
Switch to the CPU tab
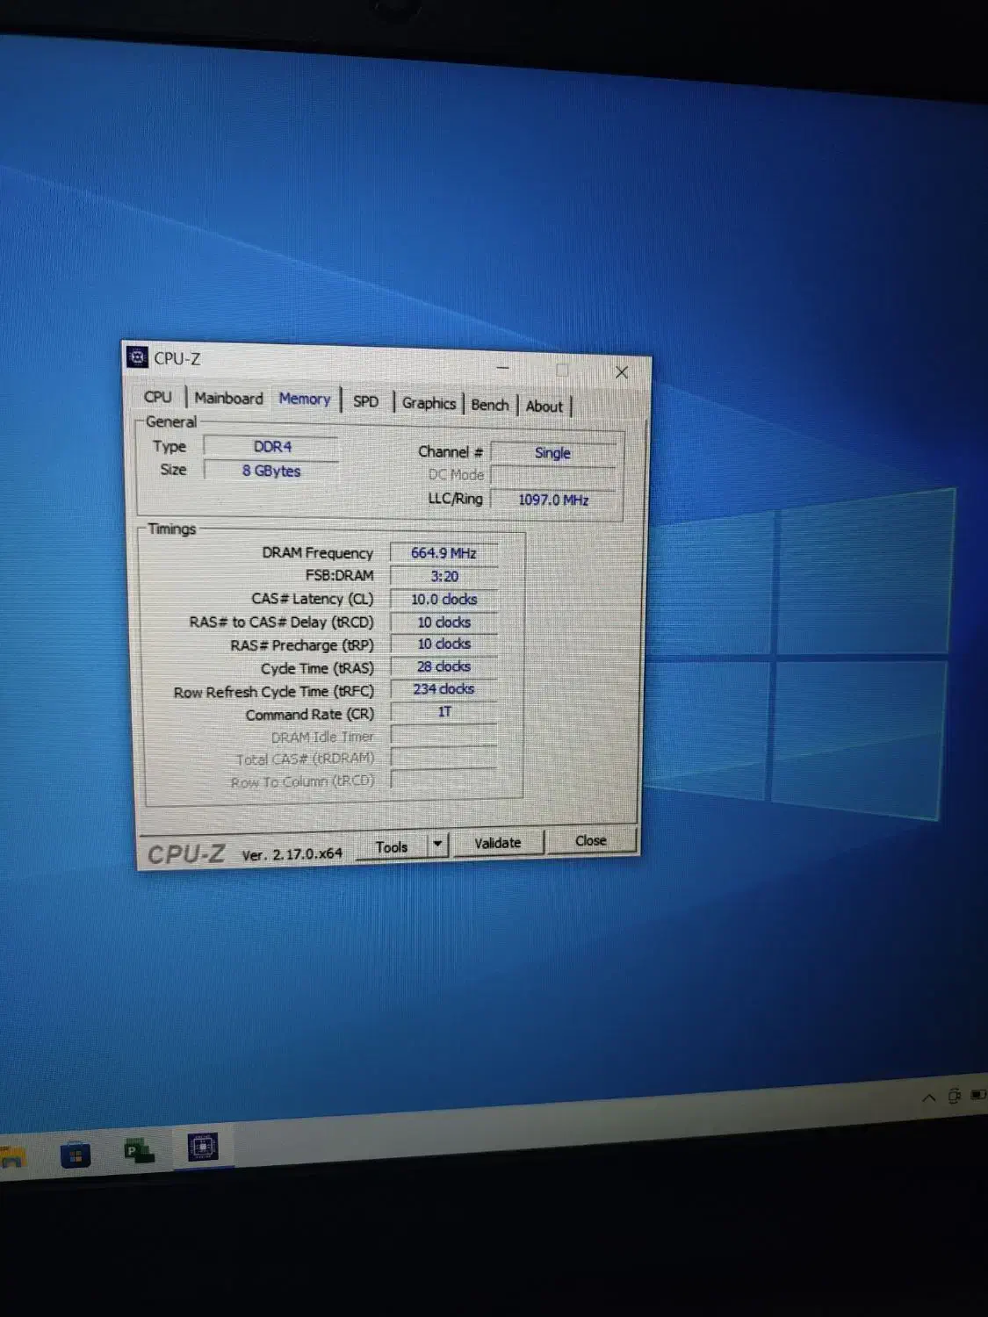(158, 397)
